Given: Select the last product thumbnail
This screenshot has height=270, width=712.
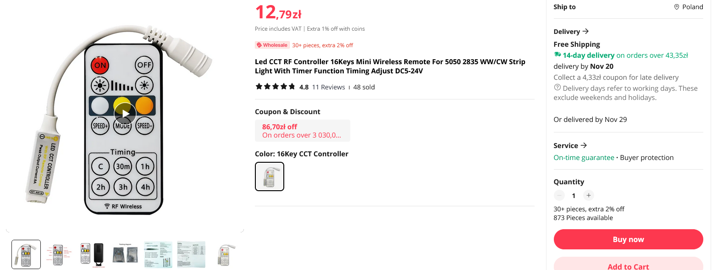Looking at the screenshot, I should [x=225, y=254].
